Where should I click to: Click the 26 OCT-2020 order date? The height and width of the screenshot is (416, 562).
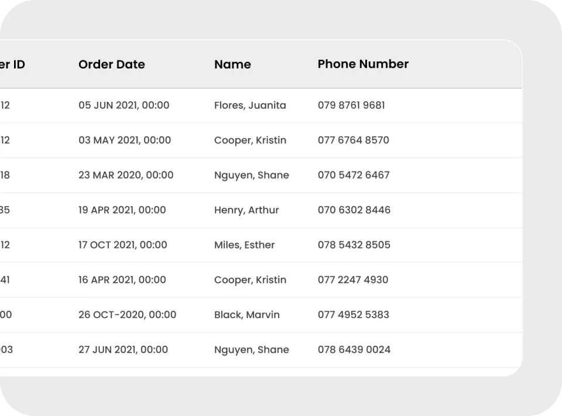pos(127,314)
